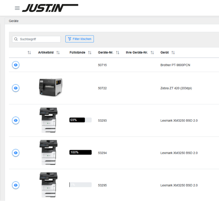
Task: Click the JUST.IN logo
Action: tap(49, 8)
